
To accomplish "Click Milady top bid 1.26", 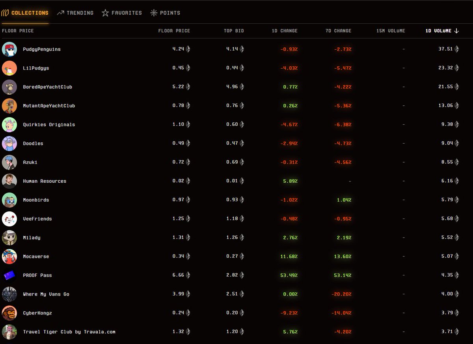I will point(232,237).
